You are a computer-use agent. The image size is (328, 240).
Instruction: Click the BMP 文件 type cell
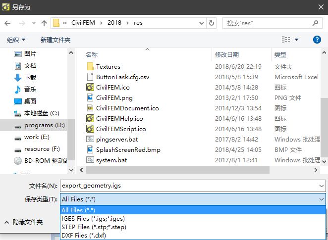(x=288, y=150)
